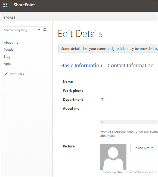Switch to the Contact Information tab
Screen dimensions: 158x177
click(x=131, y=66)
